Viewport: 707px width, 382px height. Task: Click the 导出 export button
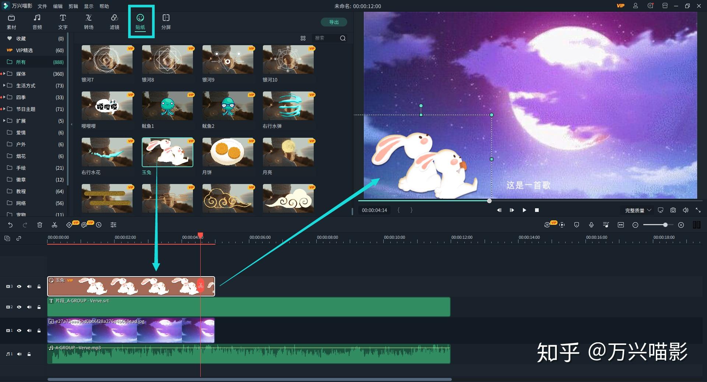click(x=334, y=22)
